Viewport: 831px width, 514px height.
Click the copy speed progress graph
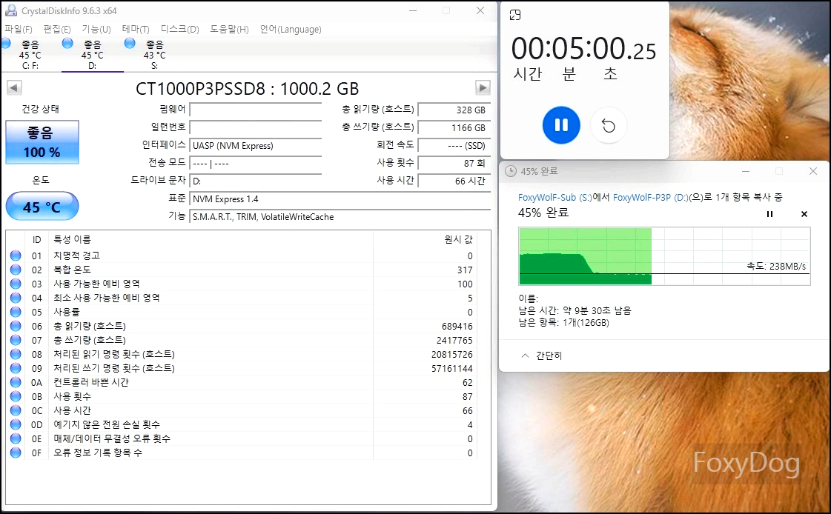point(665,256)
